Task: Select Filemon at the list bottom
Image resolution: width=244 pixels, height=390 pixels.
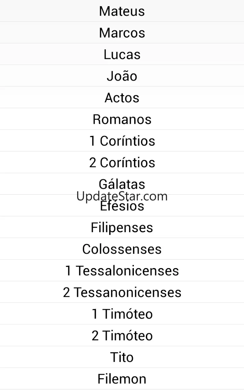Action: [x=122, y=378]
